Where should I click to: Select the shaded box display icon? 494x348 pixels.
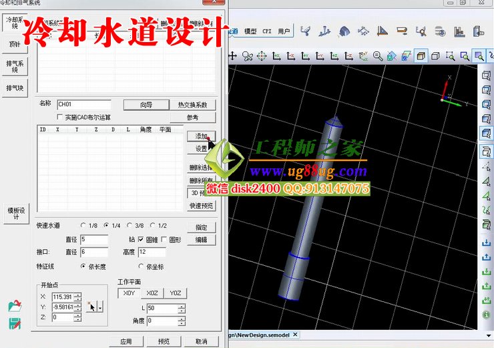(421, 56)
